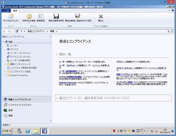
Task: Click 現在の検索の保存 floppy icon
Action: [56, 16]
